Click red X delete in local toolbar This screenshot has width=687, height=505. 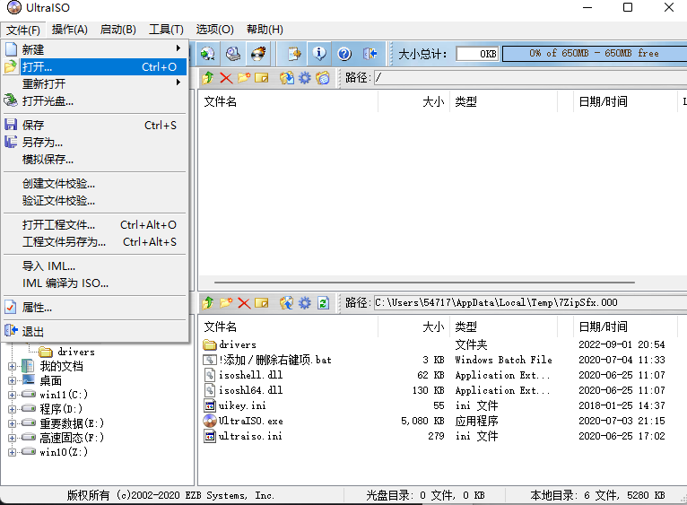point(244,303)
